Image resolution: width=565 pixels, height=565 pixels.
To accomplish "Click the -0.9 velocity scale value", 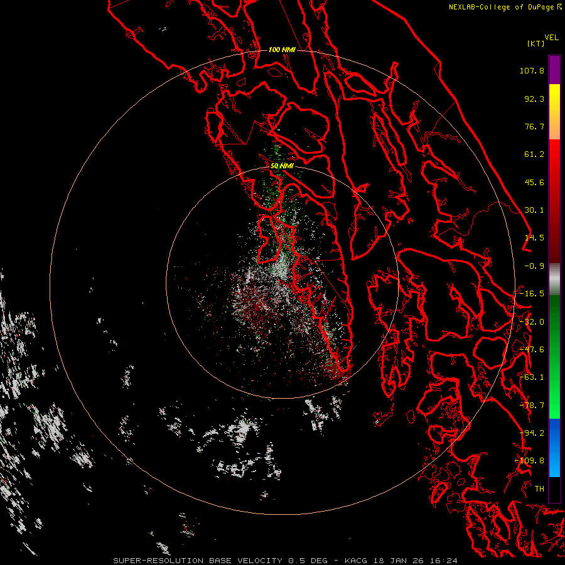I will point(534,266).
